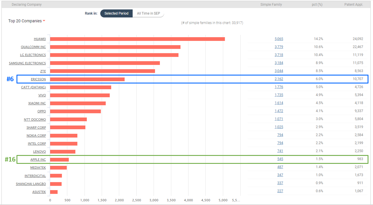This screenshot has width=373, height=205.
Task: Open the SAMSUNG ELECTRONICS company link
Action: click(x=27, y=63)
